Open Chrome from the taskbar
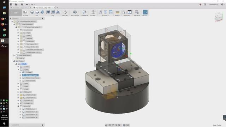The height and width of the screenshot is (127, 226). tap(4, 30)
